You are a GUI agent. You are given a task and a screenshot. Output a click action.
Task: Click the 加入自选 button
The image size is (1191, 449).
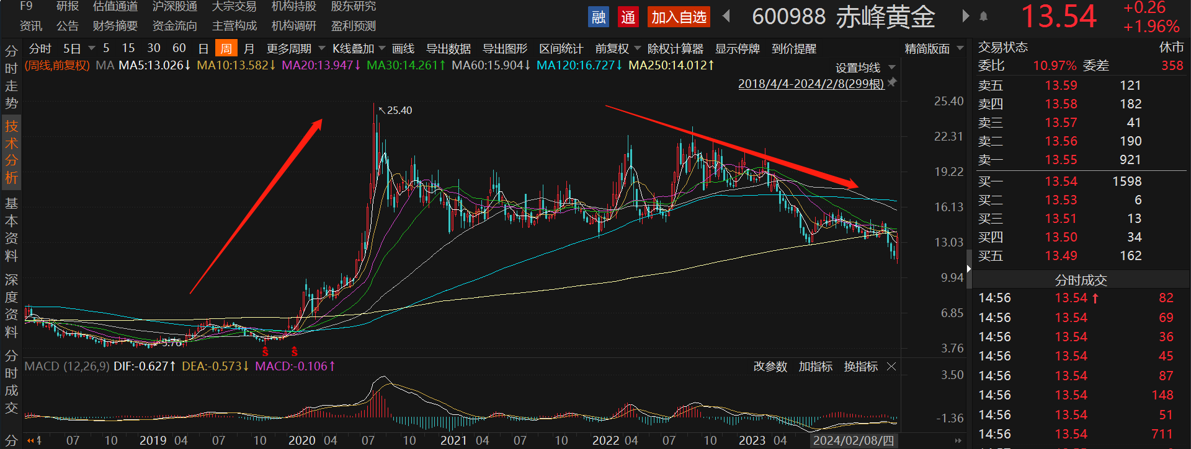679,17
